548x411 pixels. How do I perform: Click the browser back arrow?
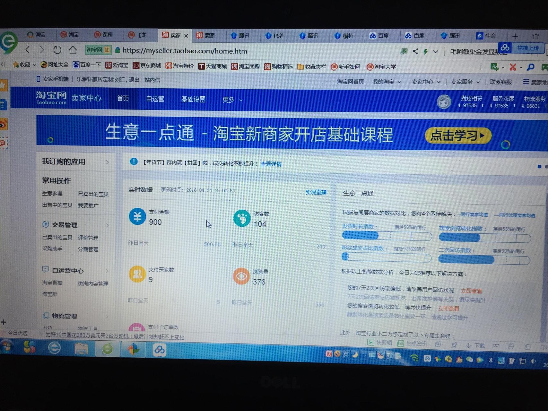click(x=28, y=50)
